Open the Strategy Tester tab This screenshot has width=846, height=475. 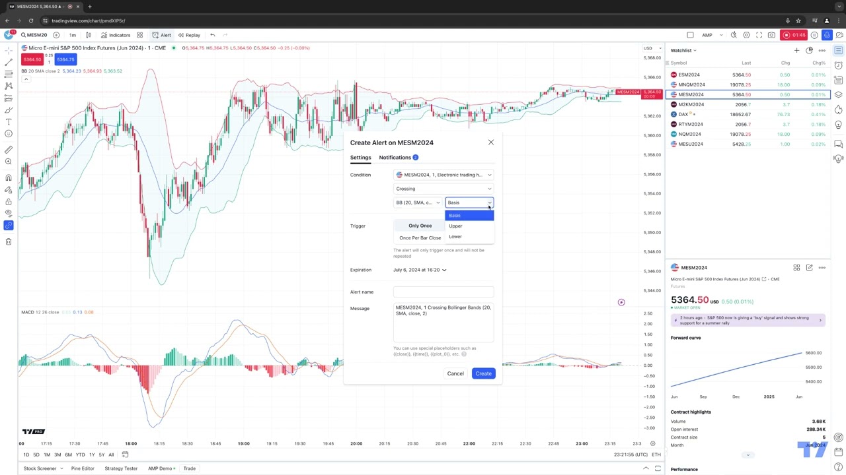[x=121, y=468]
